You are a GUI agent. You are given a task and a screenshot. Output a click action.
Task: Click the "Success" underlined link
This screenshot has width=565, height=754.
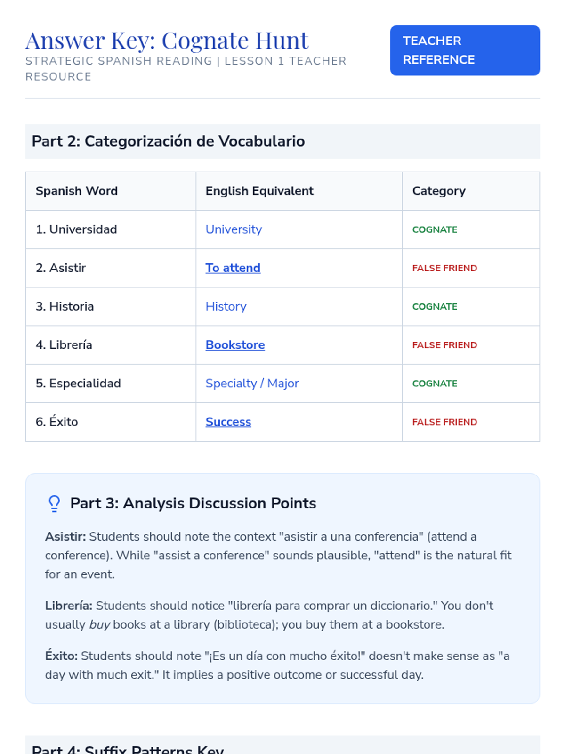[228, 422]
